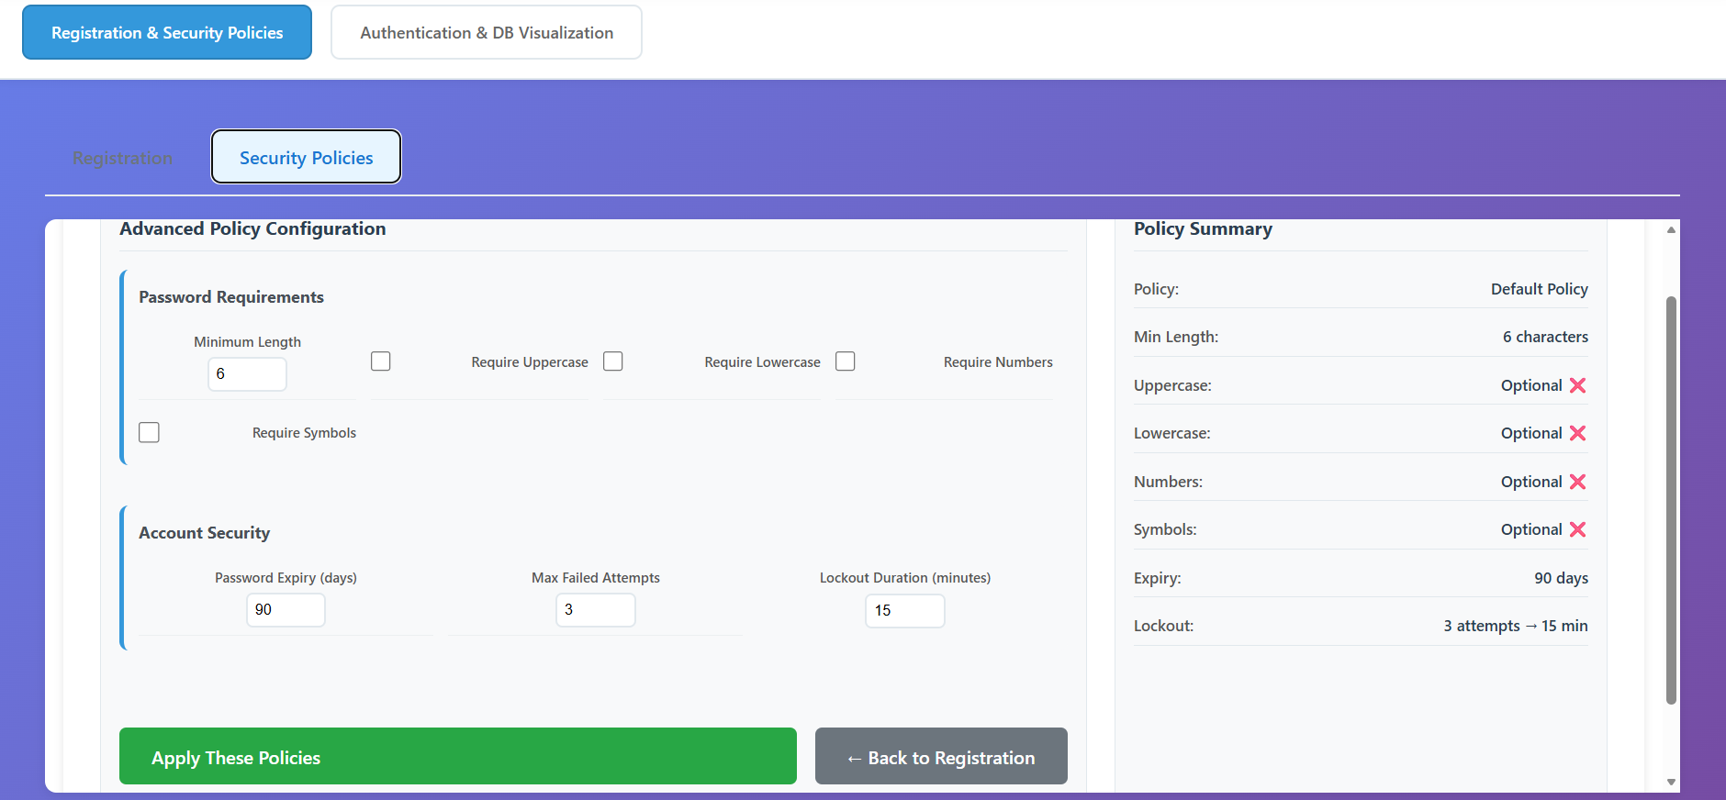This screenshot has height=800, width=1726.
Task: Open the Registration & Security Policies tab
Action: (167, 33)
